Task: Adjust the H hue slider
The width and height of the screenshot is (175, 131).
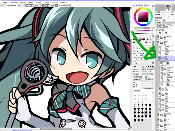Action: coord(142,28)
